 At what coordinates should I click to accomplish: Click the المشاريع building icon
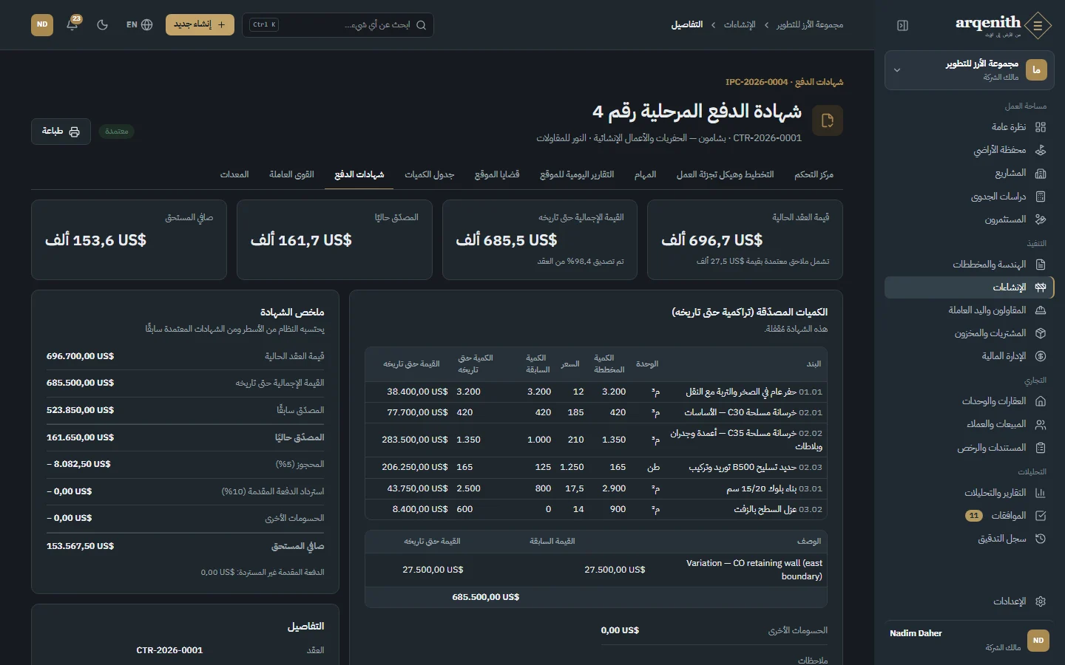click(x=1041, y=173)
